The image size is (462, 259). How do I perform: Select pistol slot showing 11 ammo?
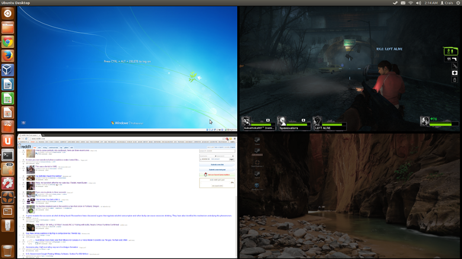click(451, 59)
